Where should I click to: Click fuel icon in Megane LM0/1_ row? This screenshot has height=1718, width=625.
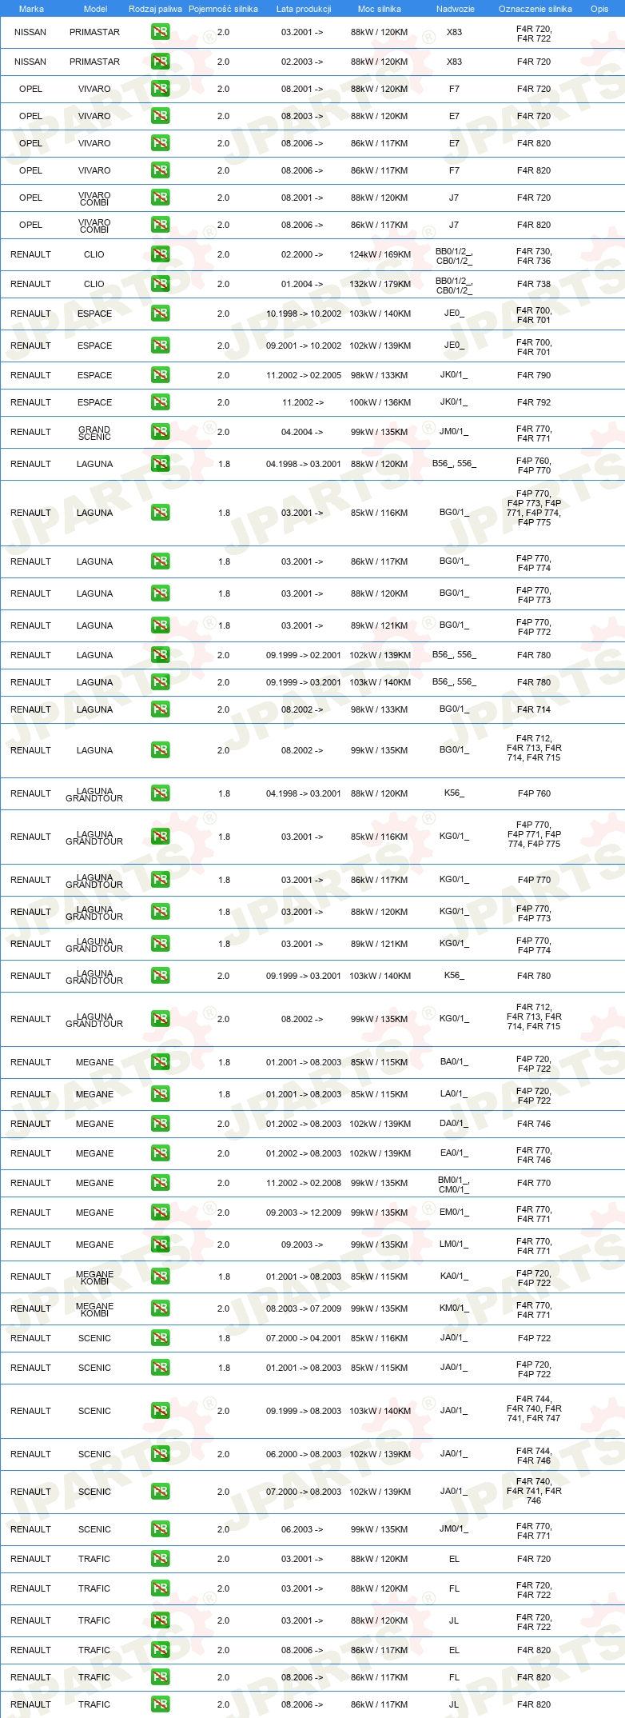point(160,1245)
